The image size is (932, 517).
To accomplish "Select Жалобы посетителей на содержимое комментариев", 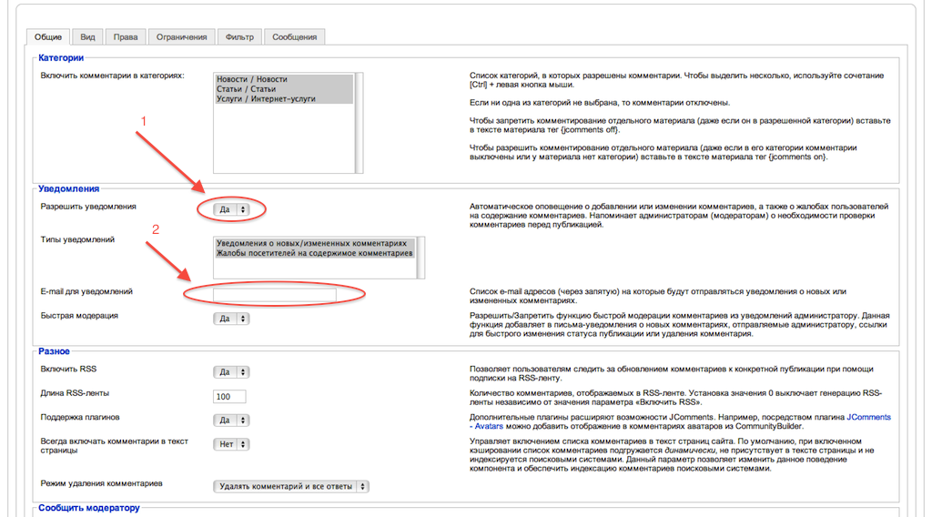I will pyautogui.click(x=314, y=253).
